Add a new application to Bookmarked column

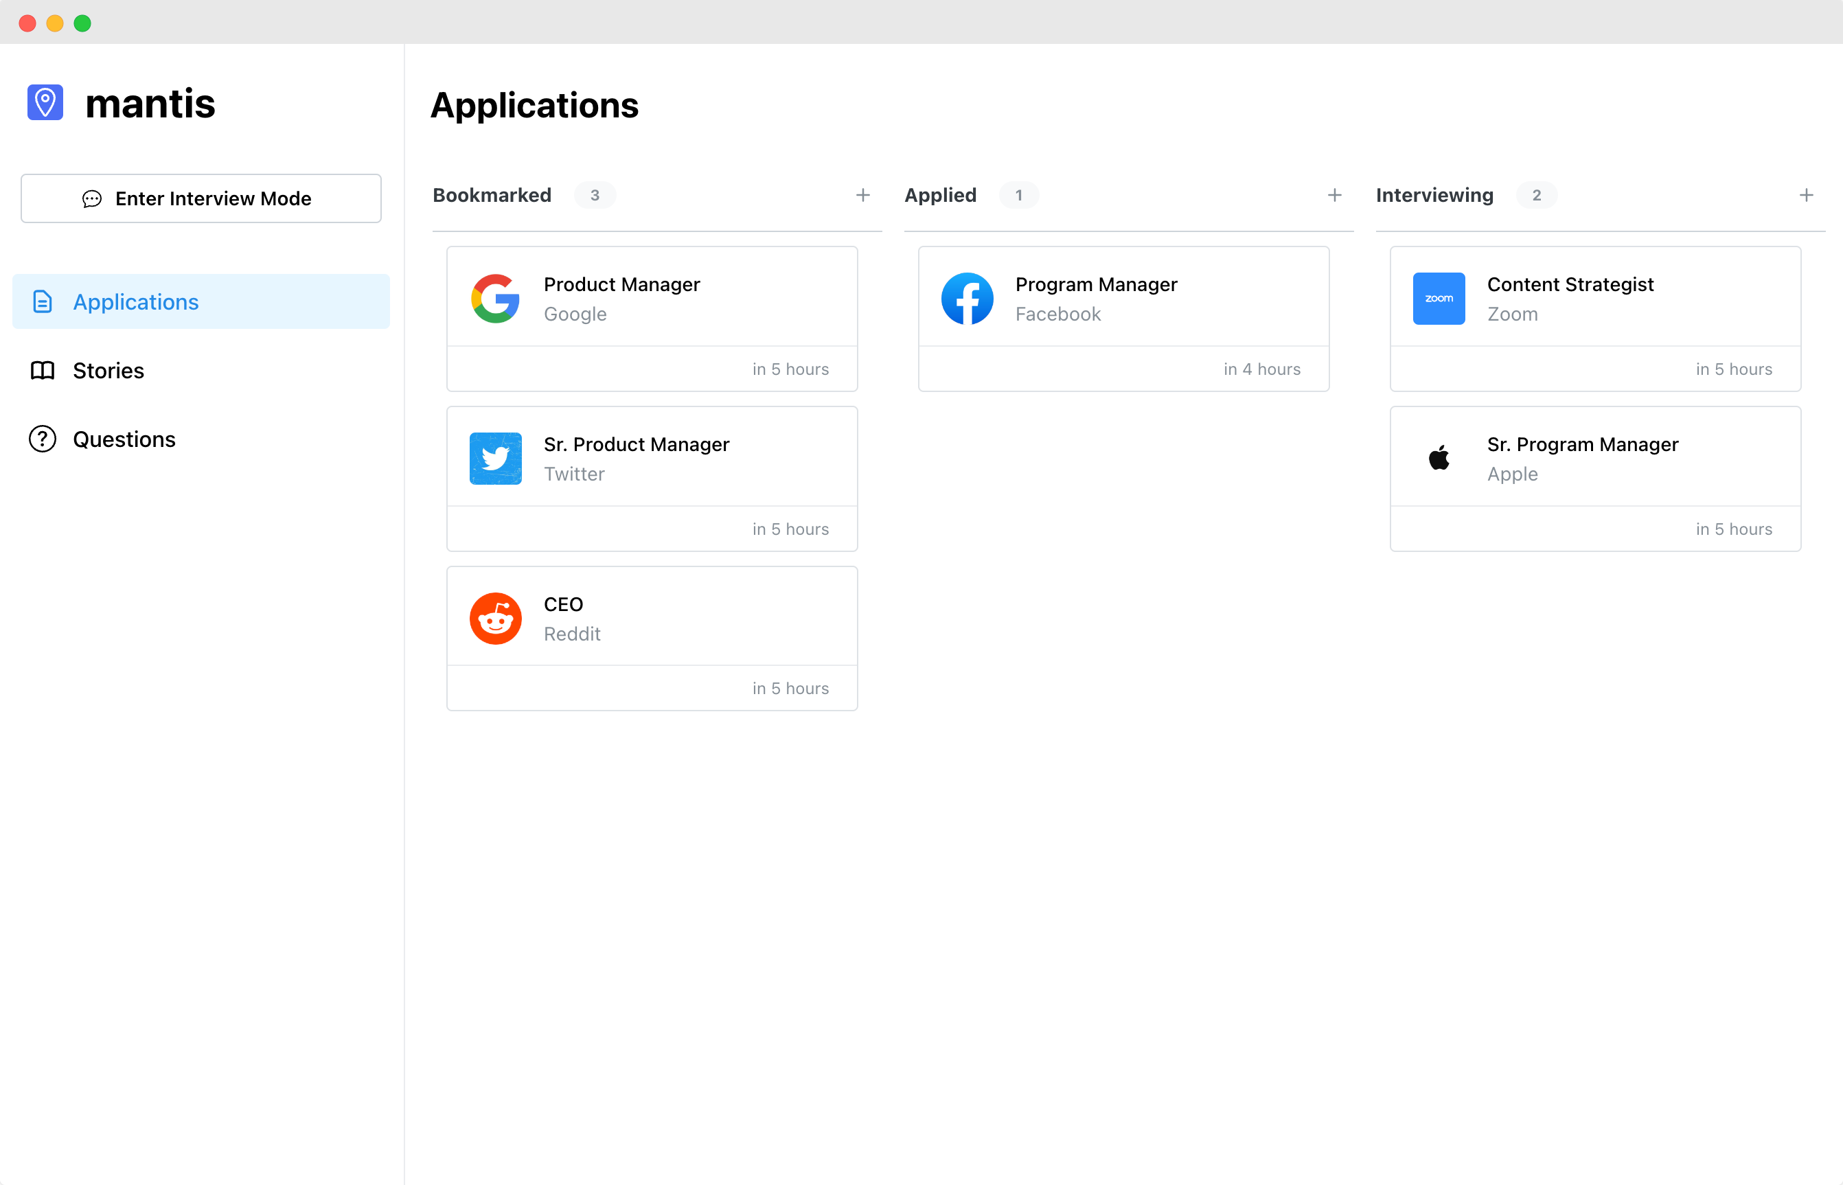863,196
